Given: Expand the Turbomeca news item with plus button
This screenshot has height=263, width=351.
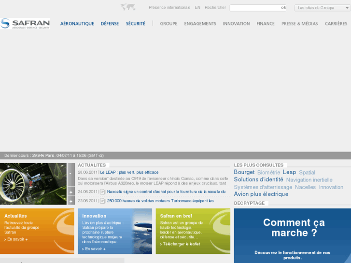Looking at the screenshot, I should point(71,201).
